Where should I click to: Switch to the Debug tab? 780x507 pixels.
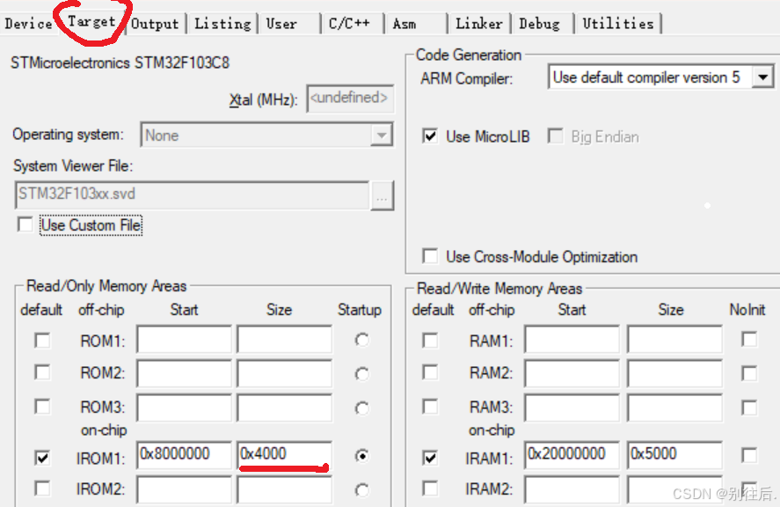pos(541,24)
